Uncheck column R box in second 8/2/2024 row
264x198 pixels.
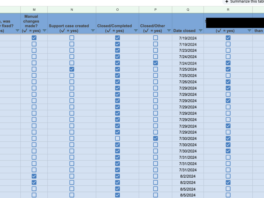click(x=228, y=182)
